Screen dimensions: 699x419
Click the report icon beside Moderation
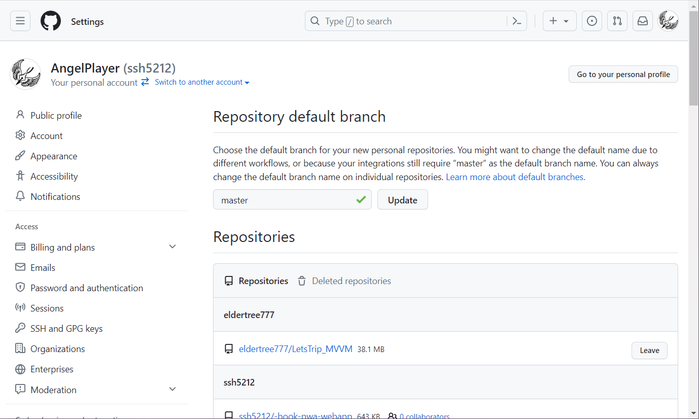click(20, 390)
